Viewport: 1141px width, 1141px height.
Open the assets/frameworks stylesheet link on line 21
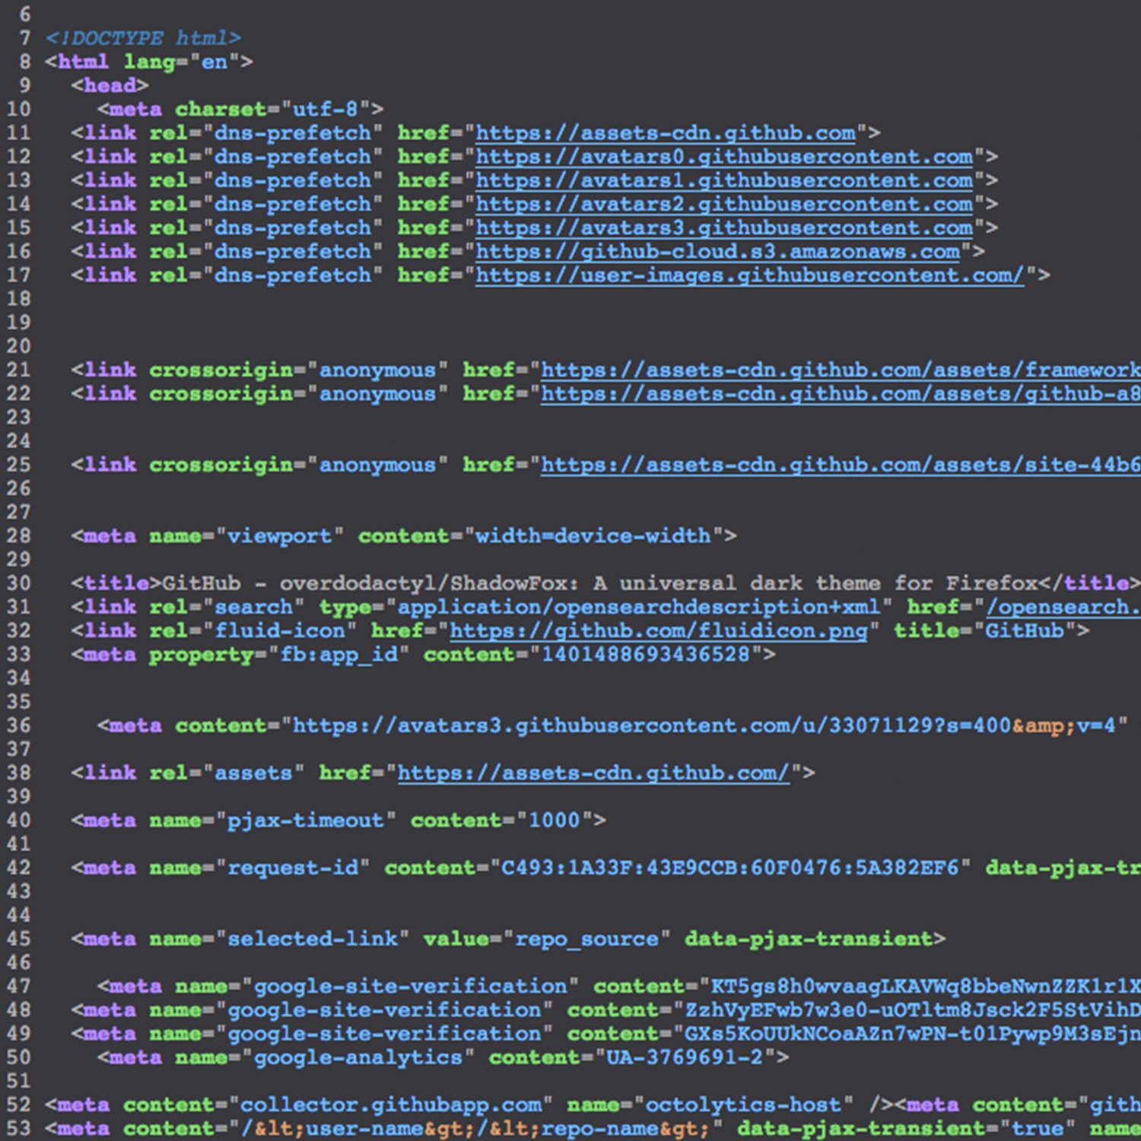point(841,370)
